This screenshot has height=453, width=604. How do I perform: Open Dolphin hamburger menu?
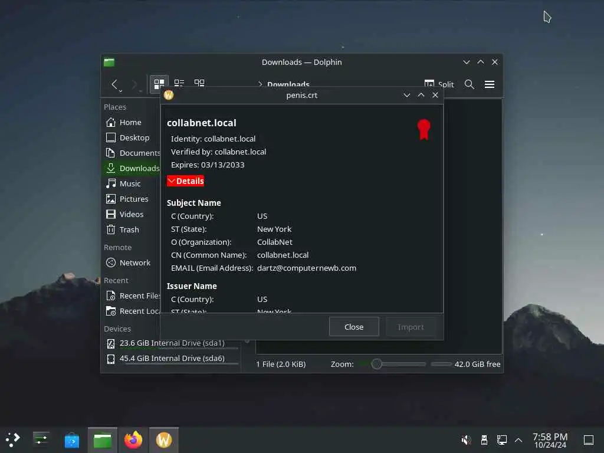click(x=490, y=84)
